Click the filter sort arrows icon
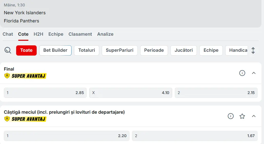Image resolution: width=264 pixels, height=144 pixels. pos(253,50)
